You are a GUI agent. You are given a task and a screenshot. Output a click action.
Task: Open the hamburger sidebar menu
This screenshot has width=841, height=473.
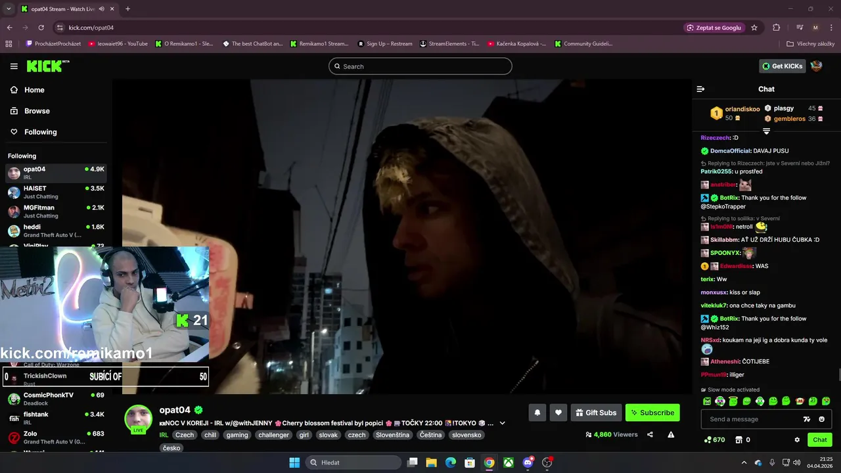pos(14,66)
